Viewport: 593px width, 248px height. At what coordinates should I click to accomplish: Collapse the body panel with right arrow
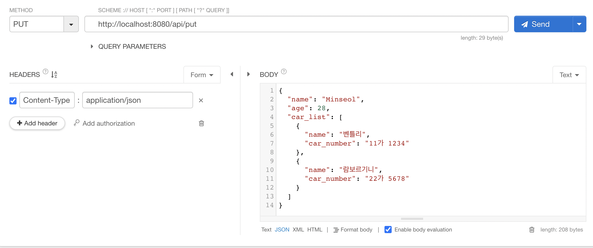click(249, 74)
